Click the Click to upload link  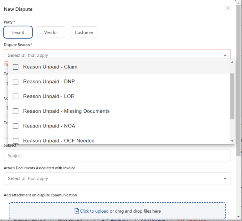pyautogui.click(x=94, y=211)
